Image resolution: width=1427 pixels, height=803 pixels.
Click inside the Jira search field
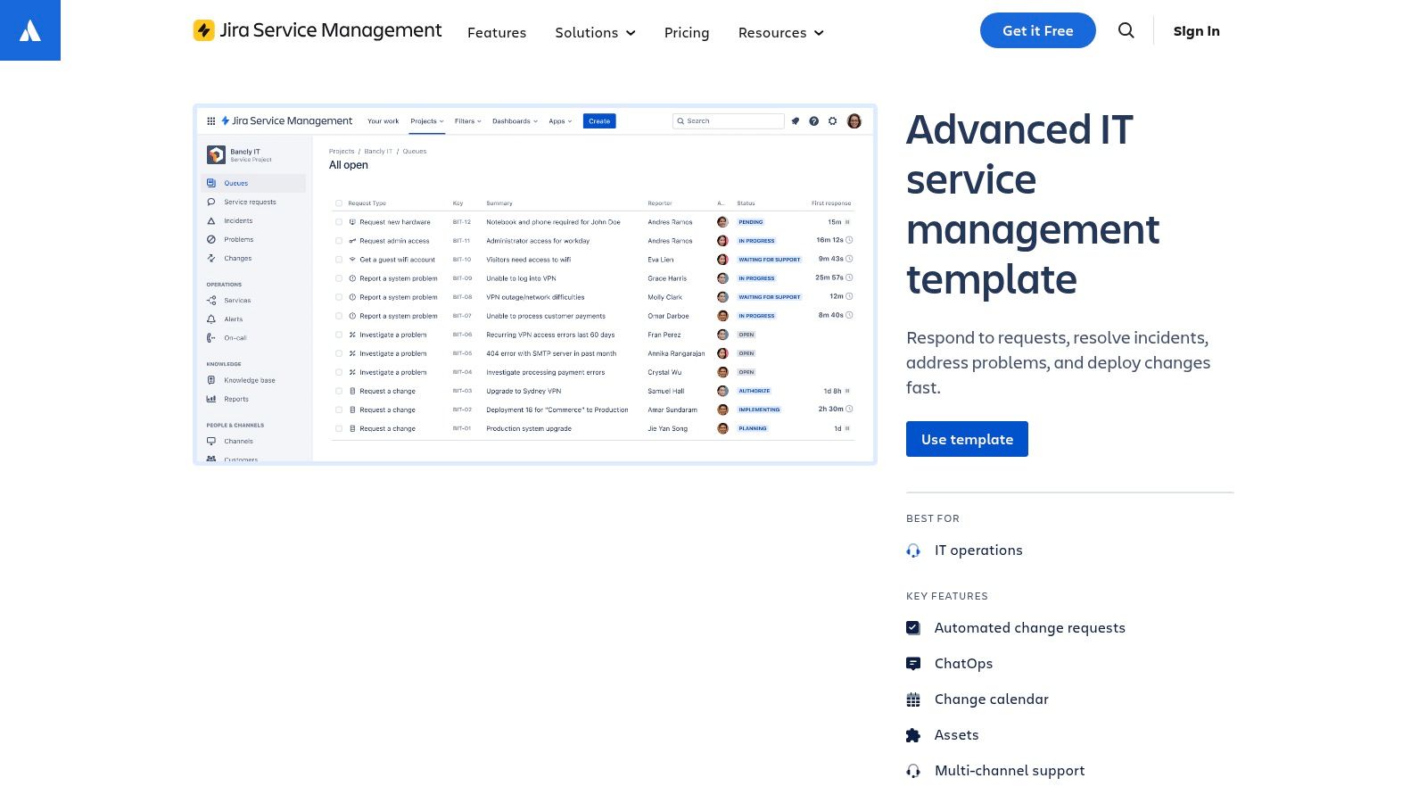[x=728, y=120]
